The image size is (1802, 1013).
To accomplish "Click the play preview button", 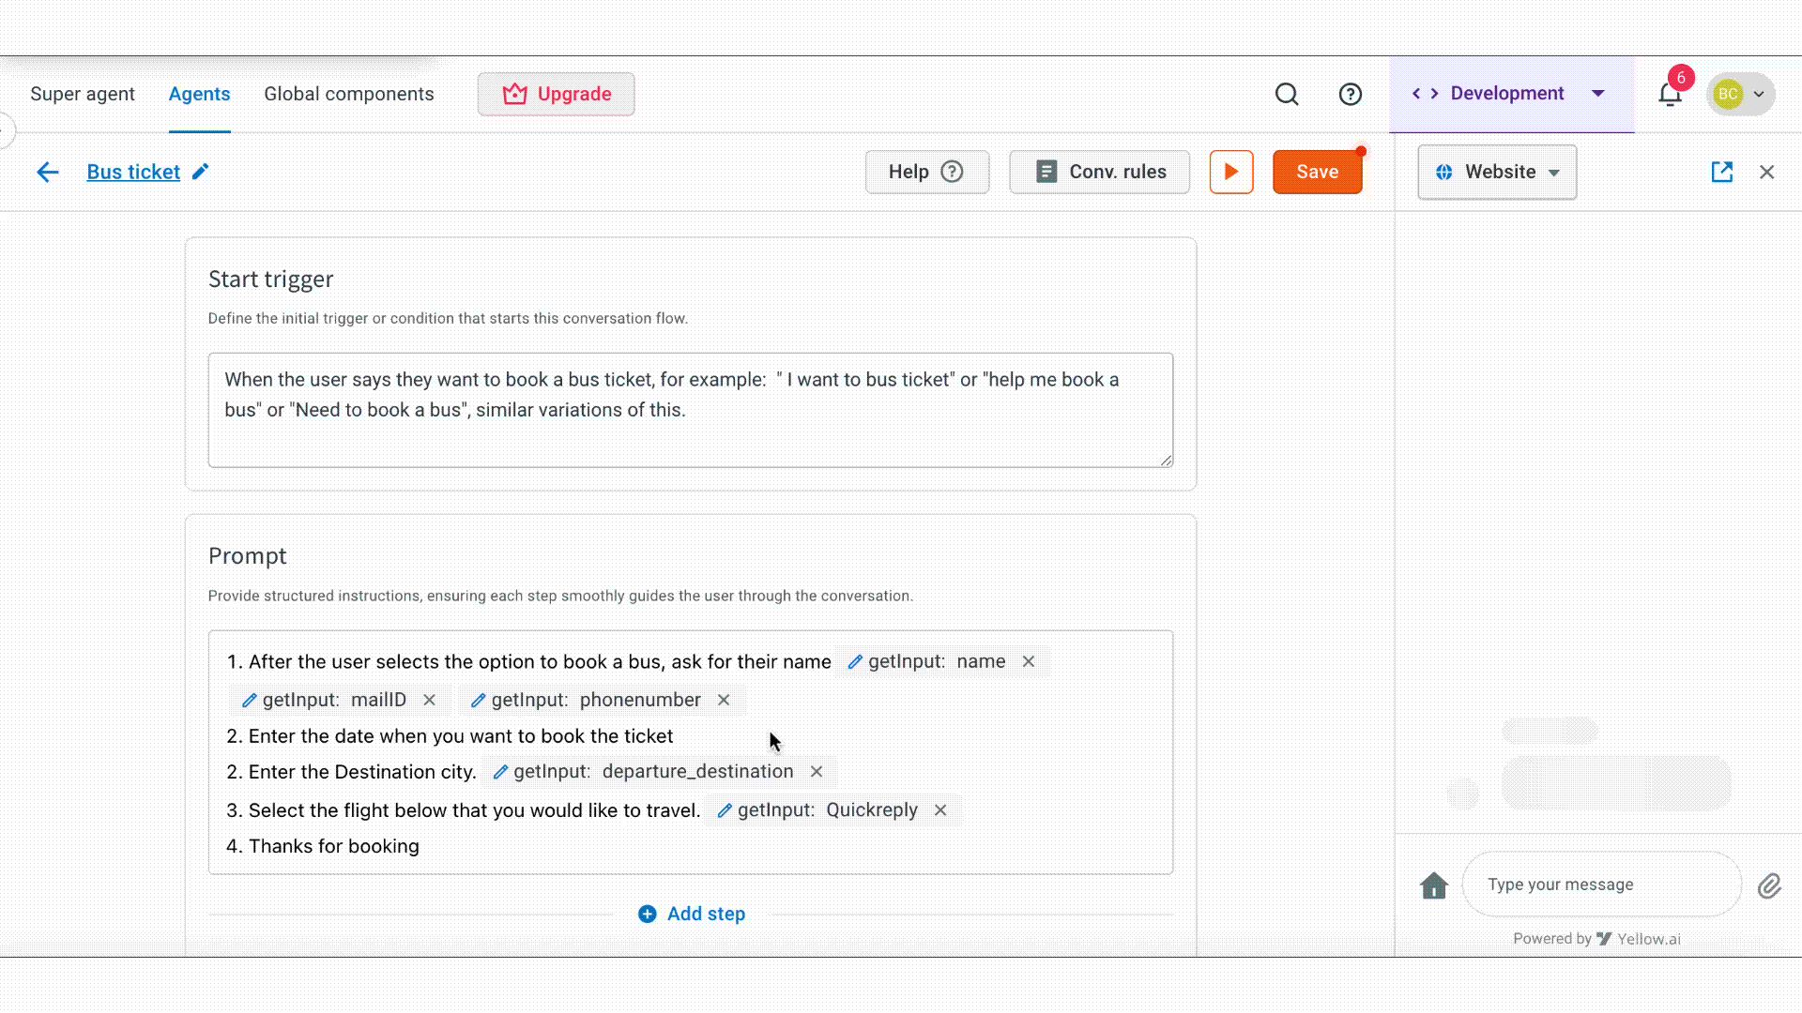I will pyautogui.click(x=1231, y=172).
